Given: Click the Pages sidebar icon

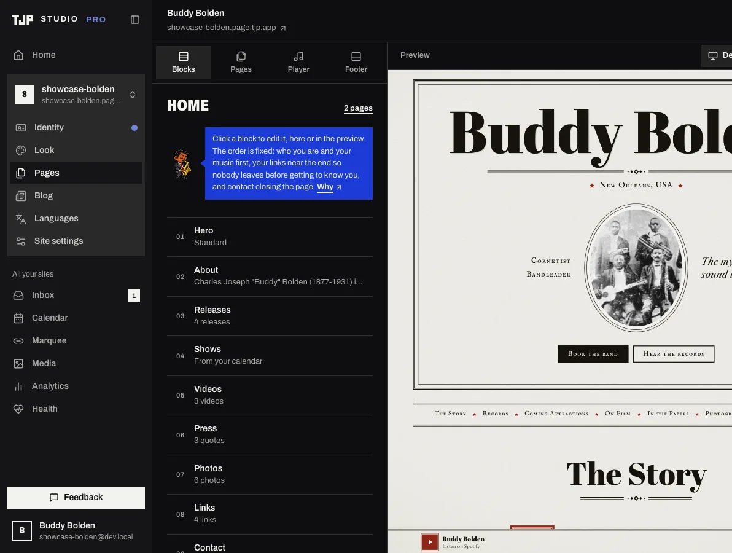Looking at the screenshot, I should pos(20,173).
